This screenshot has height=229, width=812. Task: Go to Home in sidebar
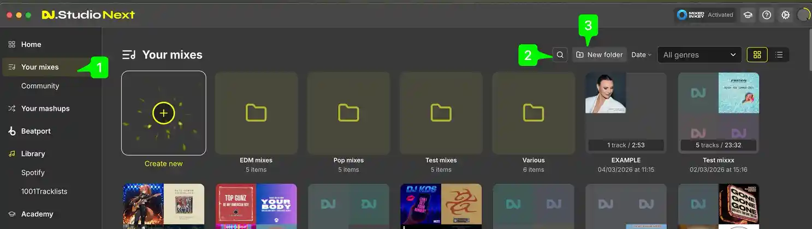[x=31, y=45]
